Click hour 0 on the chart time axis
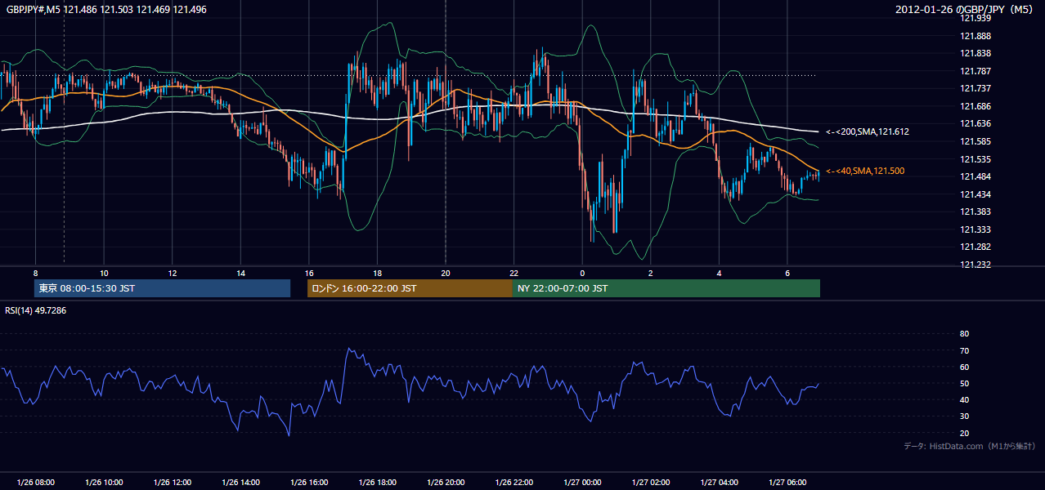 coord(582,273)
